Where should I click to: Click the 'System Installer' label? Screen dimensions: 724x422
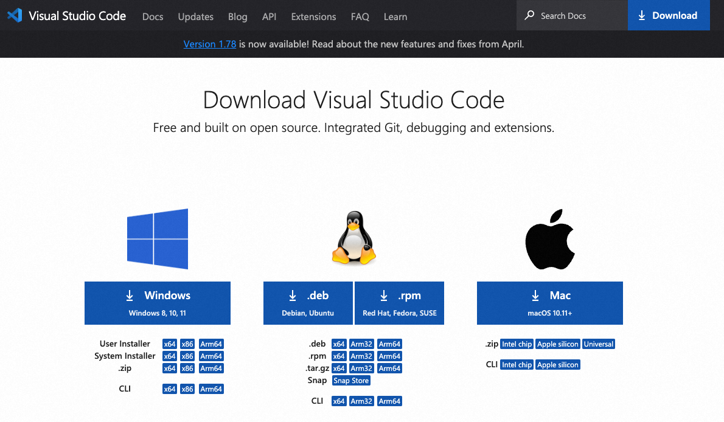pos(125,356)
